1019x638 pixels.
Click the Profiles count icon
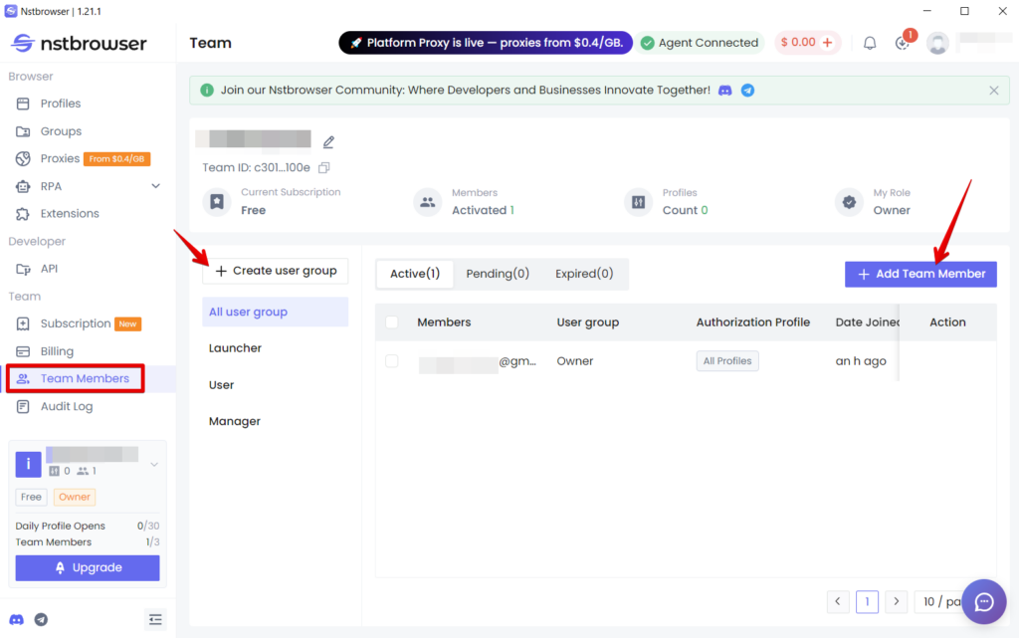(638, 202)
